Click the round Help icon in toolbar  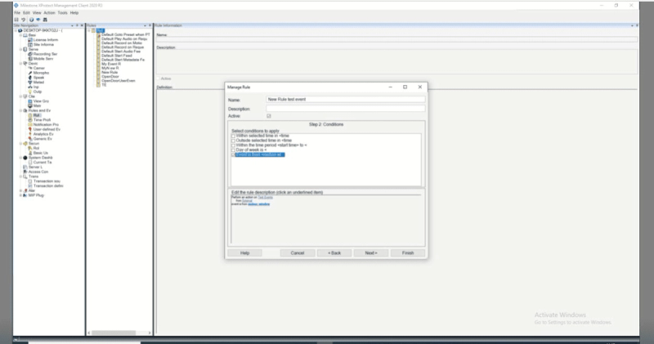pyautogui.click(x=31, y=20)
